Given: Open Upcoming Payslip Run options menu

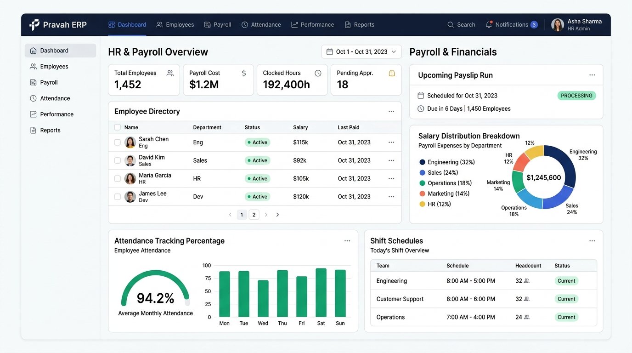Looking at the screenshot, I should coord(592,75).
